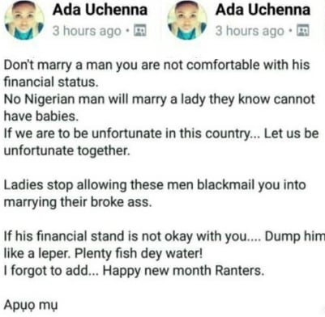Click the text 'marrying their broke ass.'

[x=78, y=202]
